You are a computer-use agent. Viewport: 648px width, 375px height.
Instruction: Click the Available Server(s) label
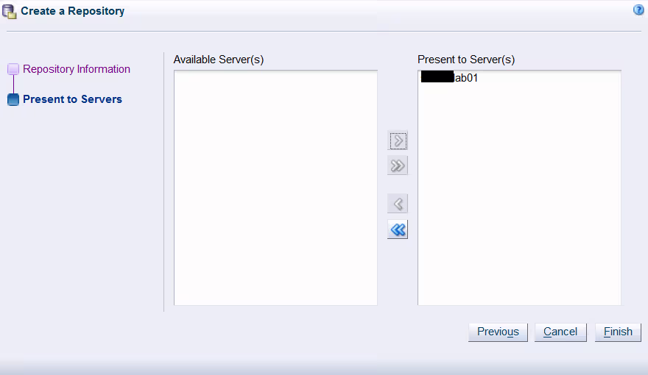click(x=219, y=60)
